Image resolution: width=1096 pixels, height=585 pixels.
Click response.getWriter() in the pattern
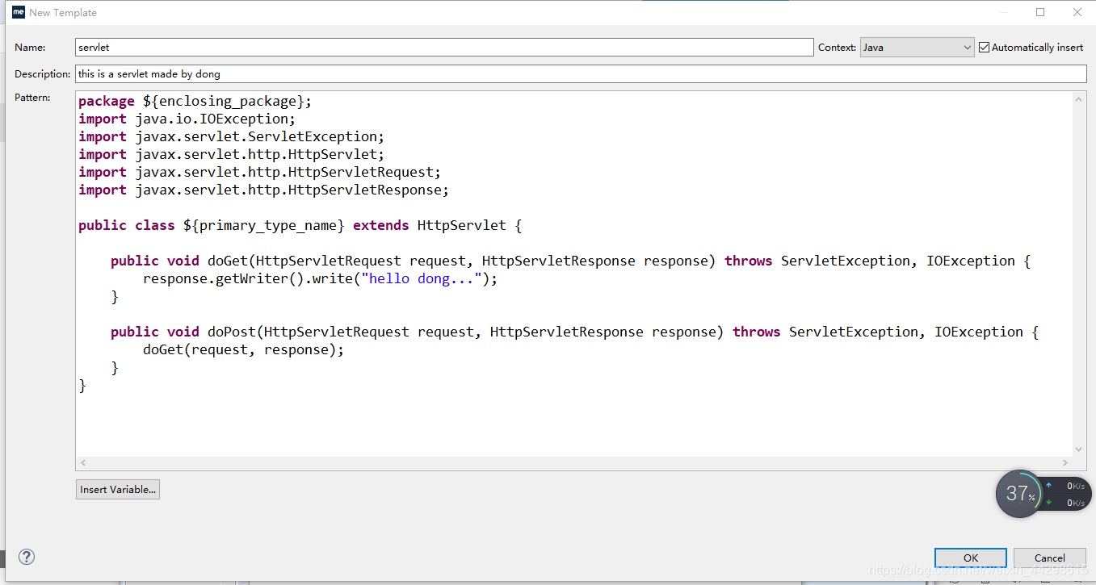click(223, 279)
